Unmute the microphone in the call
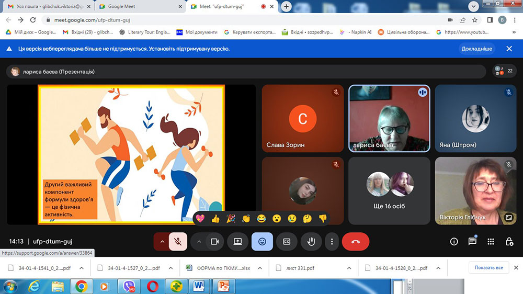This screenshot has height=294, width=523. (x=178, y=242)
